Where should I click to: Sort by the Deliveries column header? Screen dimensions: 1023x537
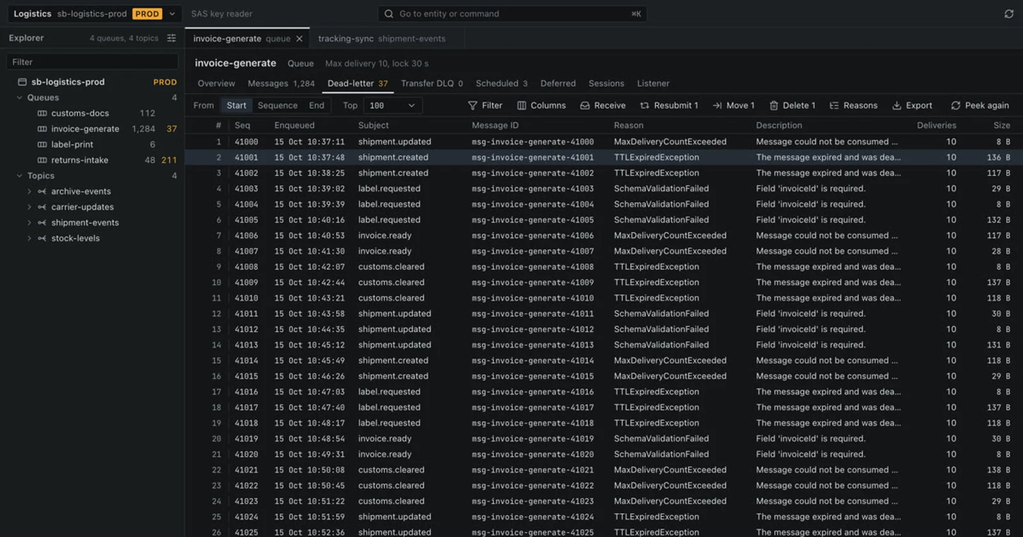pyautogui.click(x=936, y=125)
